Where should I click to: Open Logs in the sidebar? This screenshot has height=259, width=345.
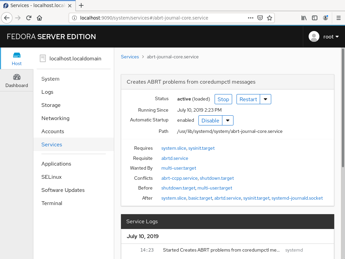click(x=47, y=92)
